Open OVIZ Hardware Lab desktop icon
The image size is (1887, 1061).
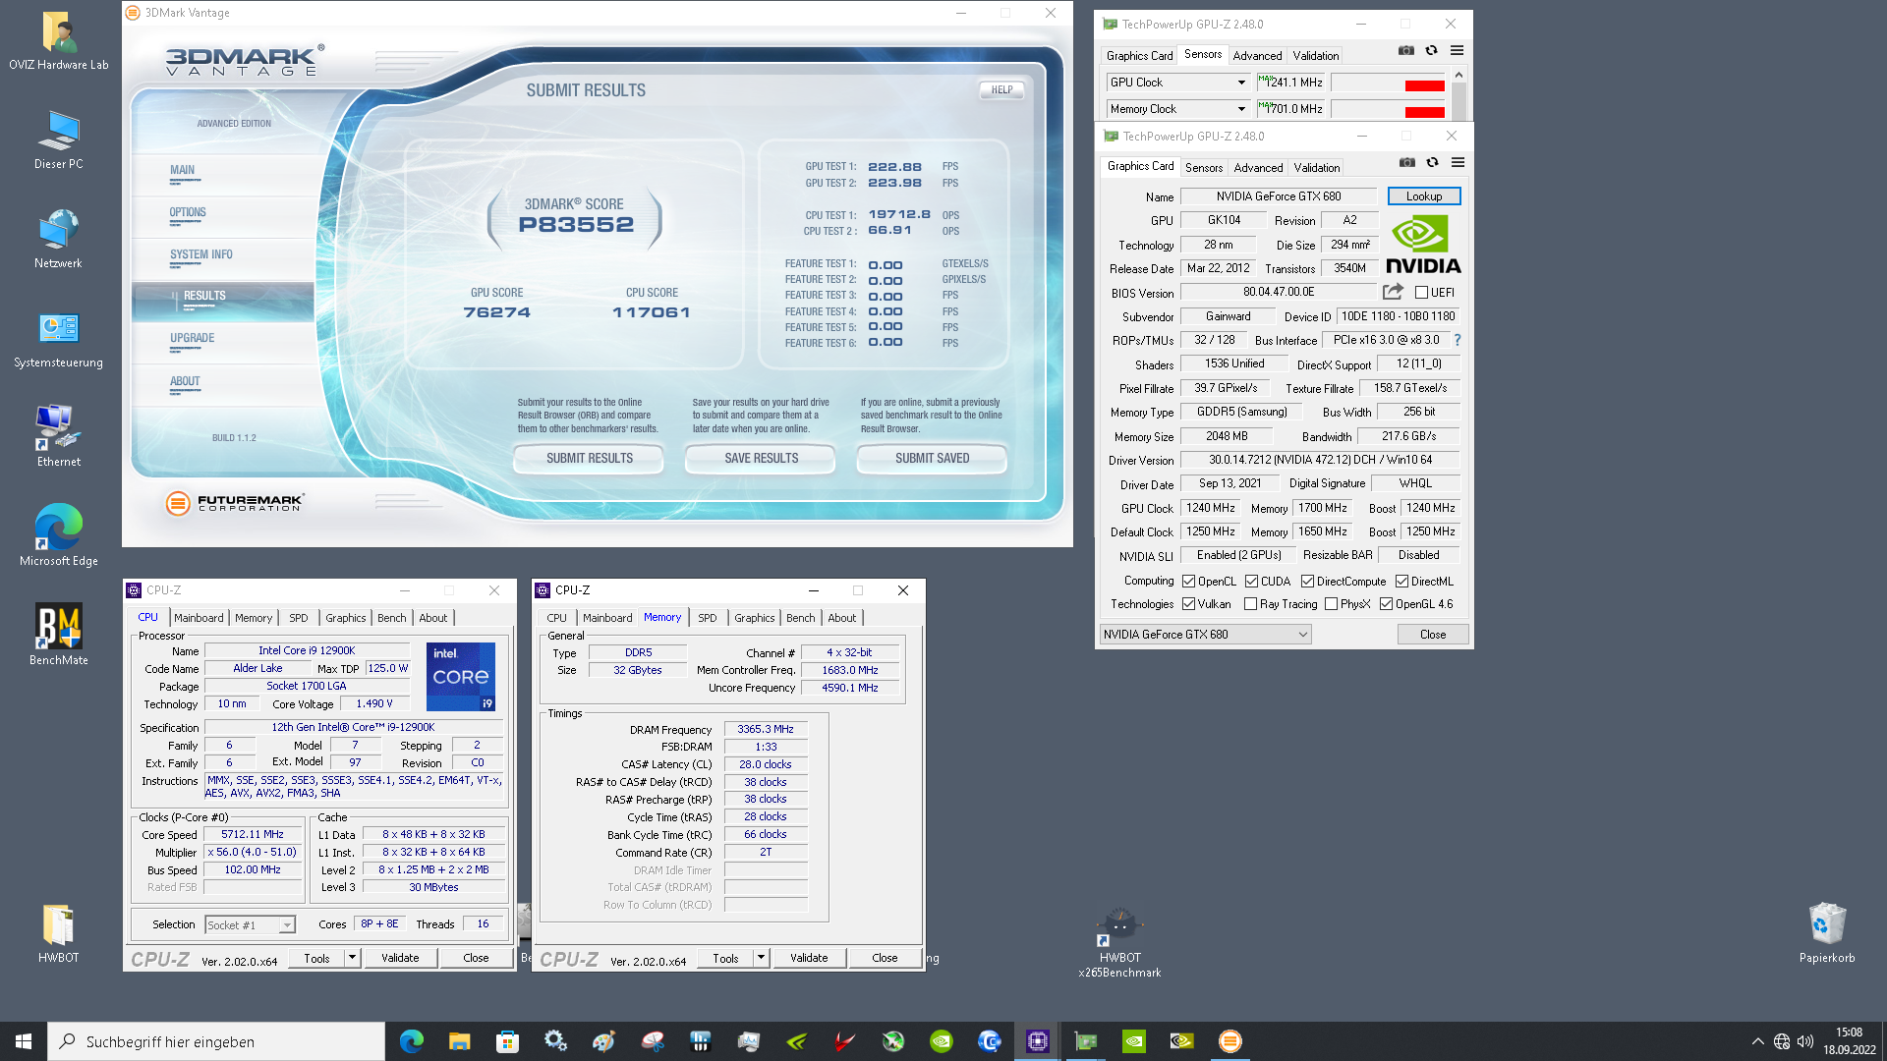(x=59, y=41)
